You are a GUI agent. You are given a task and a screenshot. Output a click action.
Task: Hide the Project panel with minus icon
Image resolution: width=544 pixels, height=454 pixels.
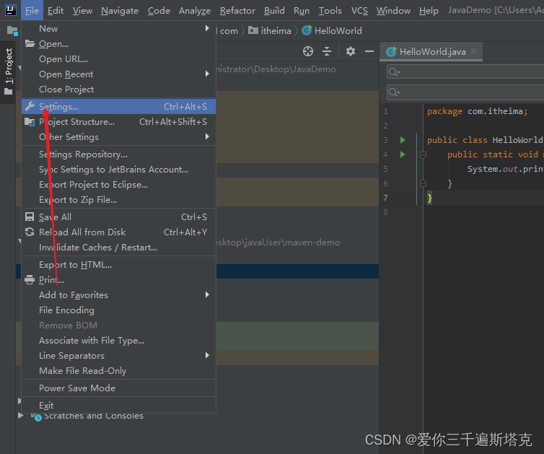coord(369,51)
